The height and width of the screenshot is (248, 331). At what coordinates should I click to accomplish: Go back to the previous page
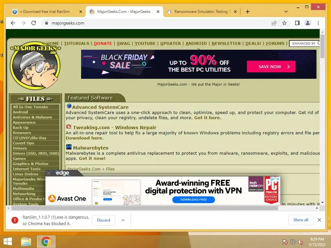(x=13, y=23)
